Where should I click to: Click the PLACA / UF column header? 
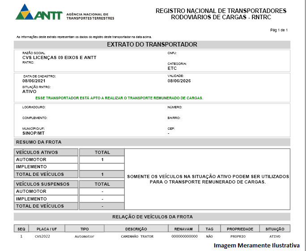pos(47,229)
